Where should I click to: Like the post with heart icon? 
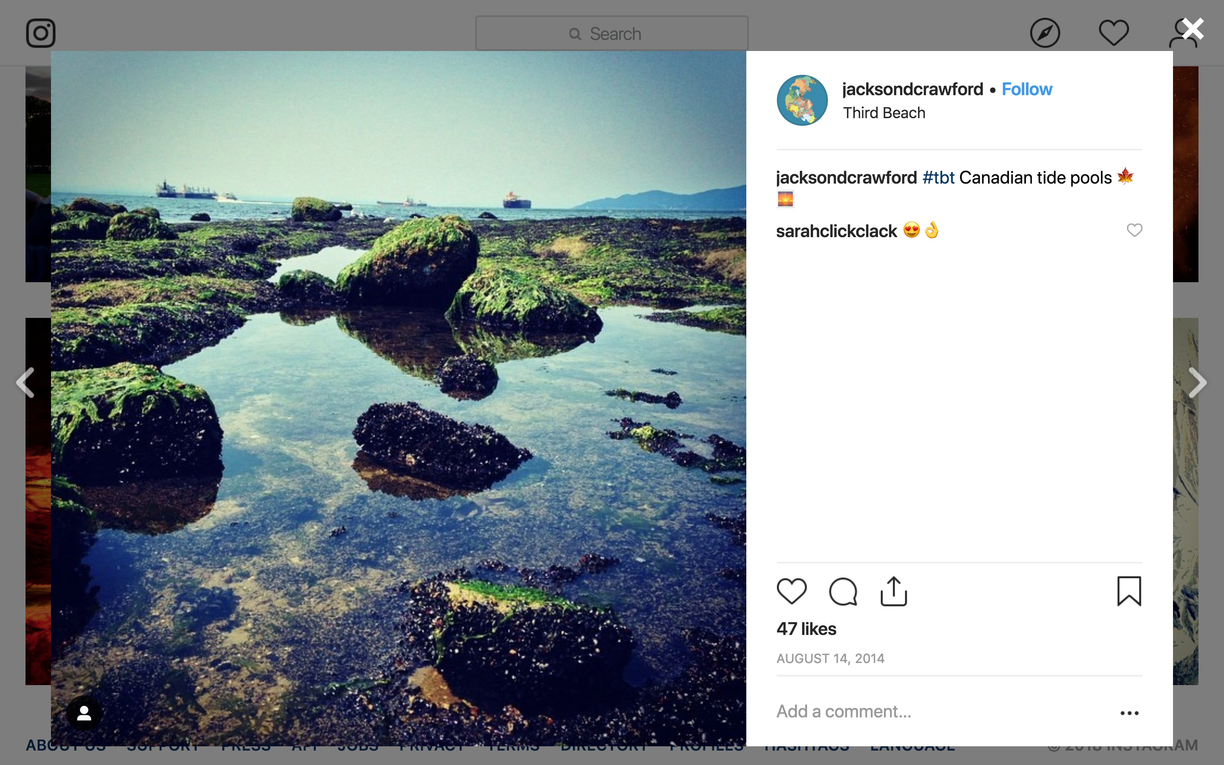791,591
